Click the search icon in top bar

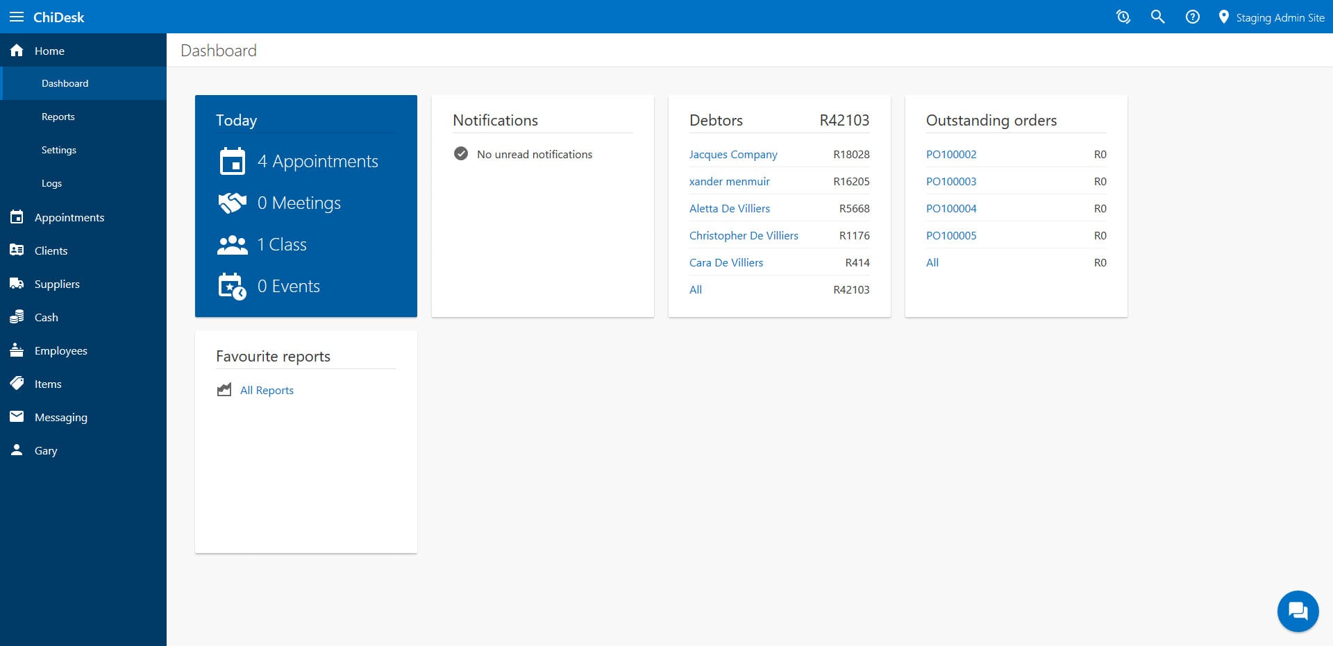coord(1157,17)
